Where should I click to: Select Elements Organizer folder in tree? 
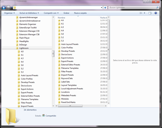[x=28, y=24]
